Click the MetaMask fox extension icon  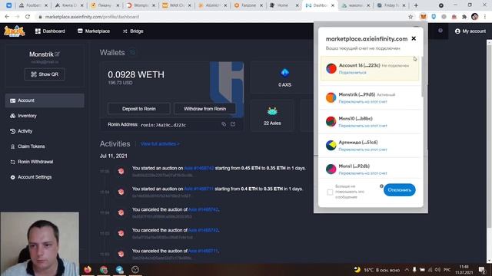[x=424, y=17]
